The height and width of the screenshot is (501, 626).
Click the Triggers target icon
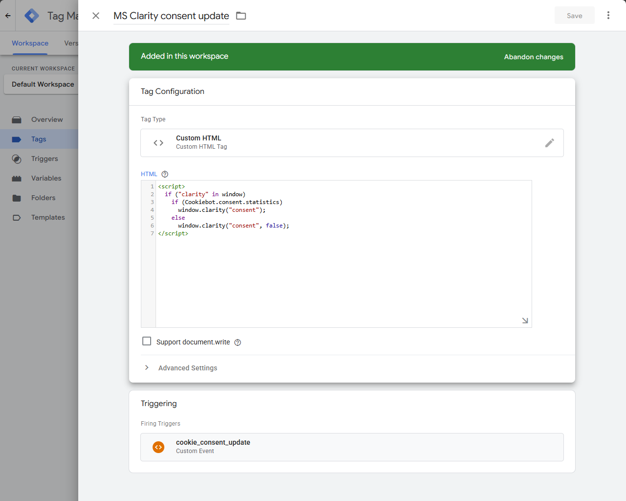pos(17,159)
